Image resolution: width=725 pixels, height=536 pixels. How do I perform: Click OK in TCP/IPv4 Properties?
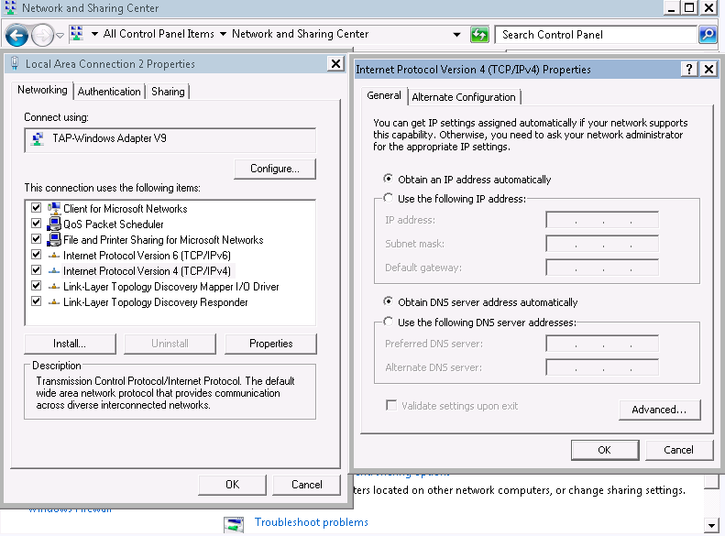(605, 450)
